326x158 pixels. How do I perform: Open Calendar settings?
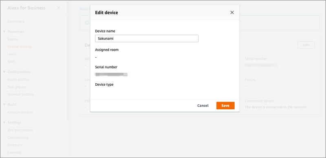coord(14,152)
